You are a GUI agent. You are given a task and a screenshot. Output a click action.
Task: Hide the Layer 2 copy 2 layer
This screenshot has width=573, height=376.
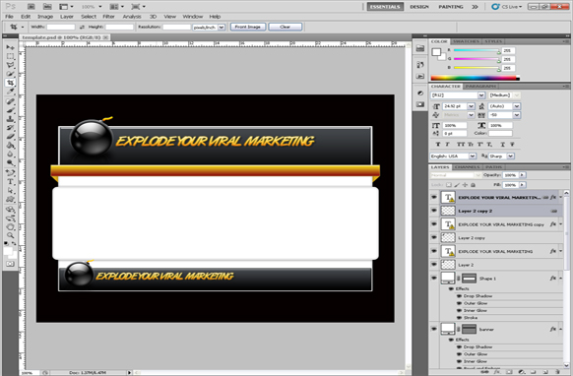click(x=434, y=211)
